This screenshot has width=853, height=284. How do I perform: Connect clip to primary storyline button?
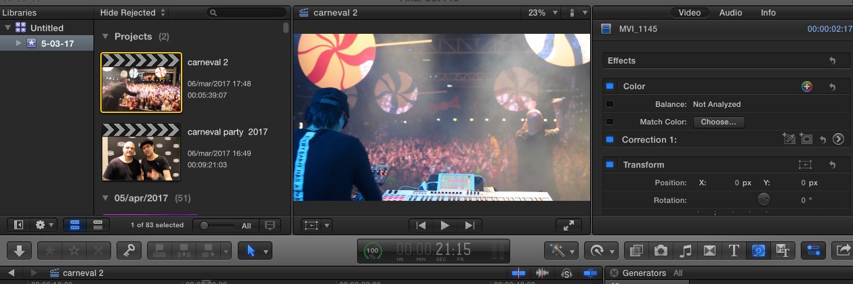tap(160, 251)
